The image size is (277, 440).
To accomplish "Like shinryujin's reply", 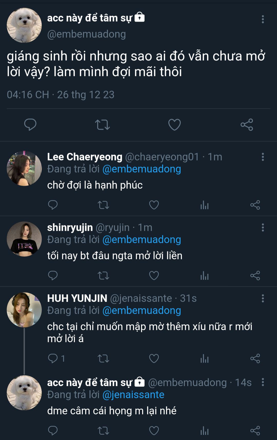I will coord(154,275).
